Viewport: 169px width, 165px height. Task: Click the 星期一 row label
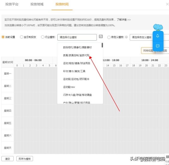coord(8,74)
